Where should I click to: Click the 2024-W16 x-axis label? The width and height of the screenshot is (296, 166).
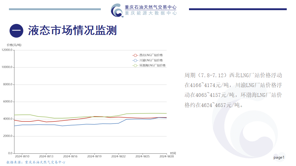(x=70, y=156)
